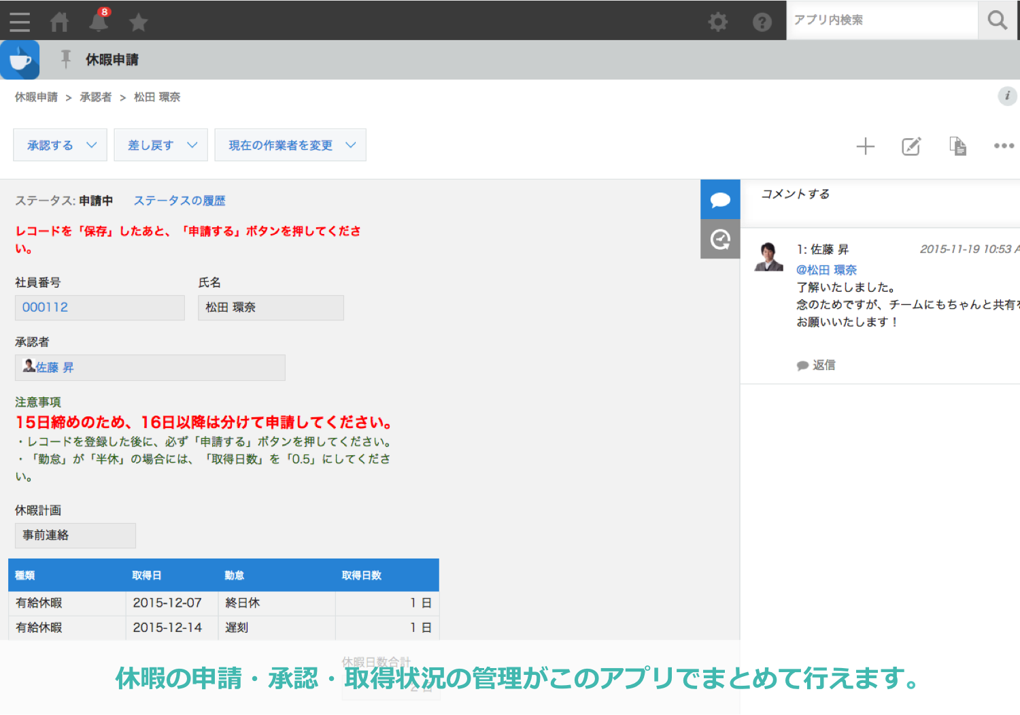Screen dimensions: 1020x715
Task: Open notifications bell with 8 badge
Action: click(99, 21)
